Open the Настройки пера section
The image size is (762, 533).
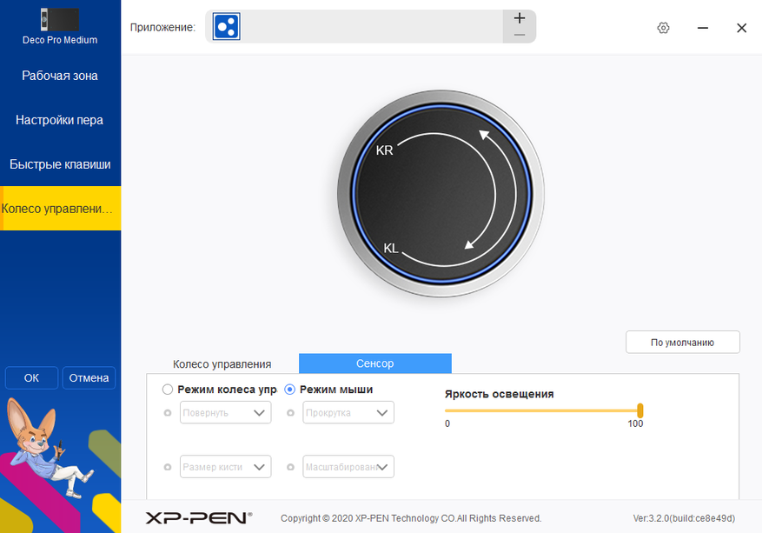[60, 120]
